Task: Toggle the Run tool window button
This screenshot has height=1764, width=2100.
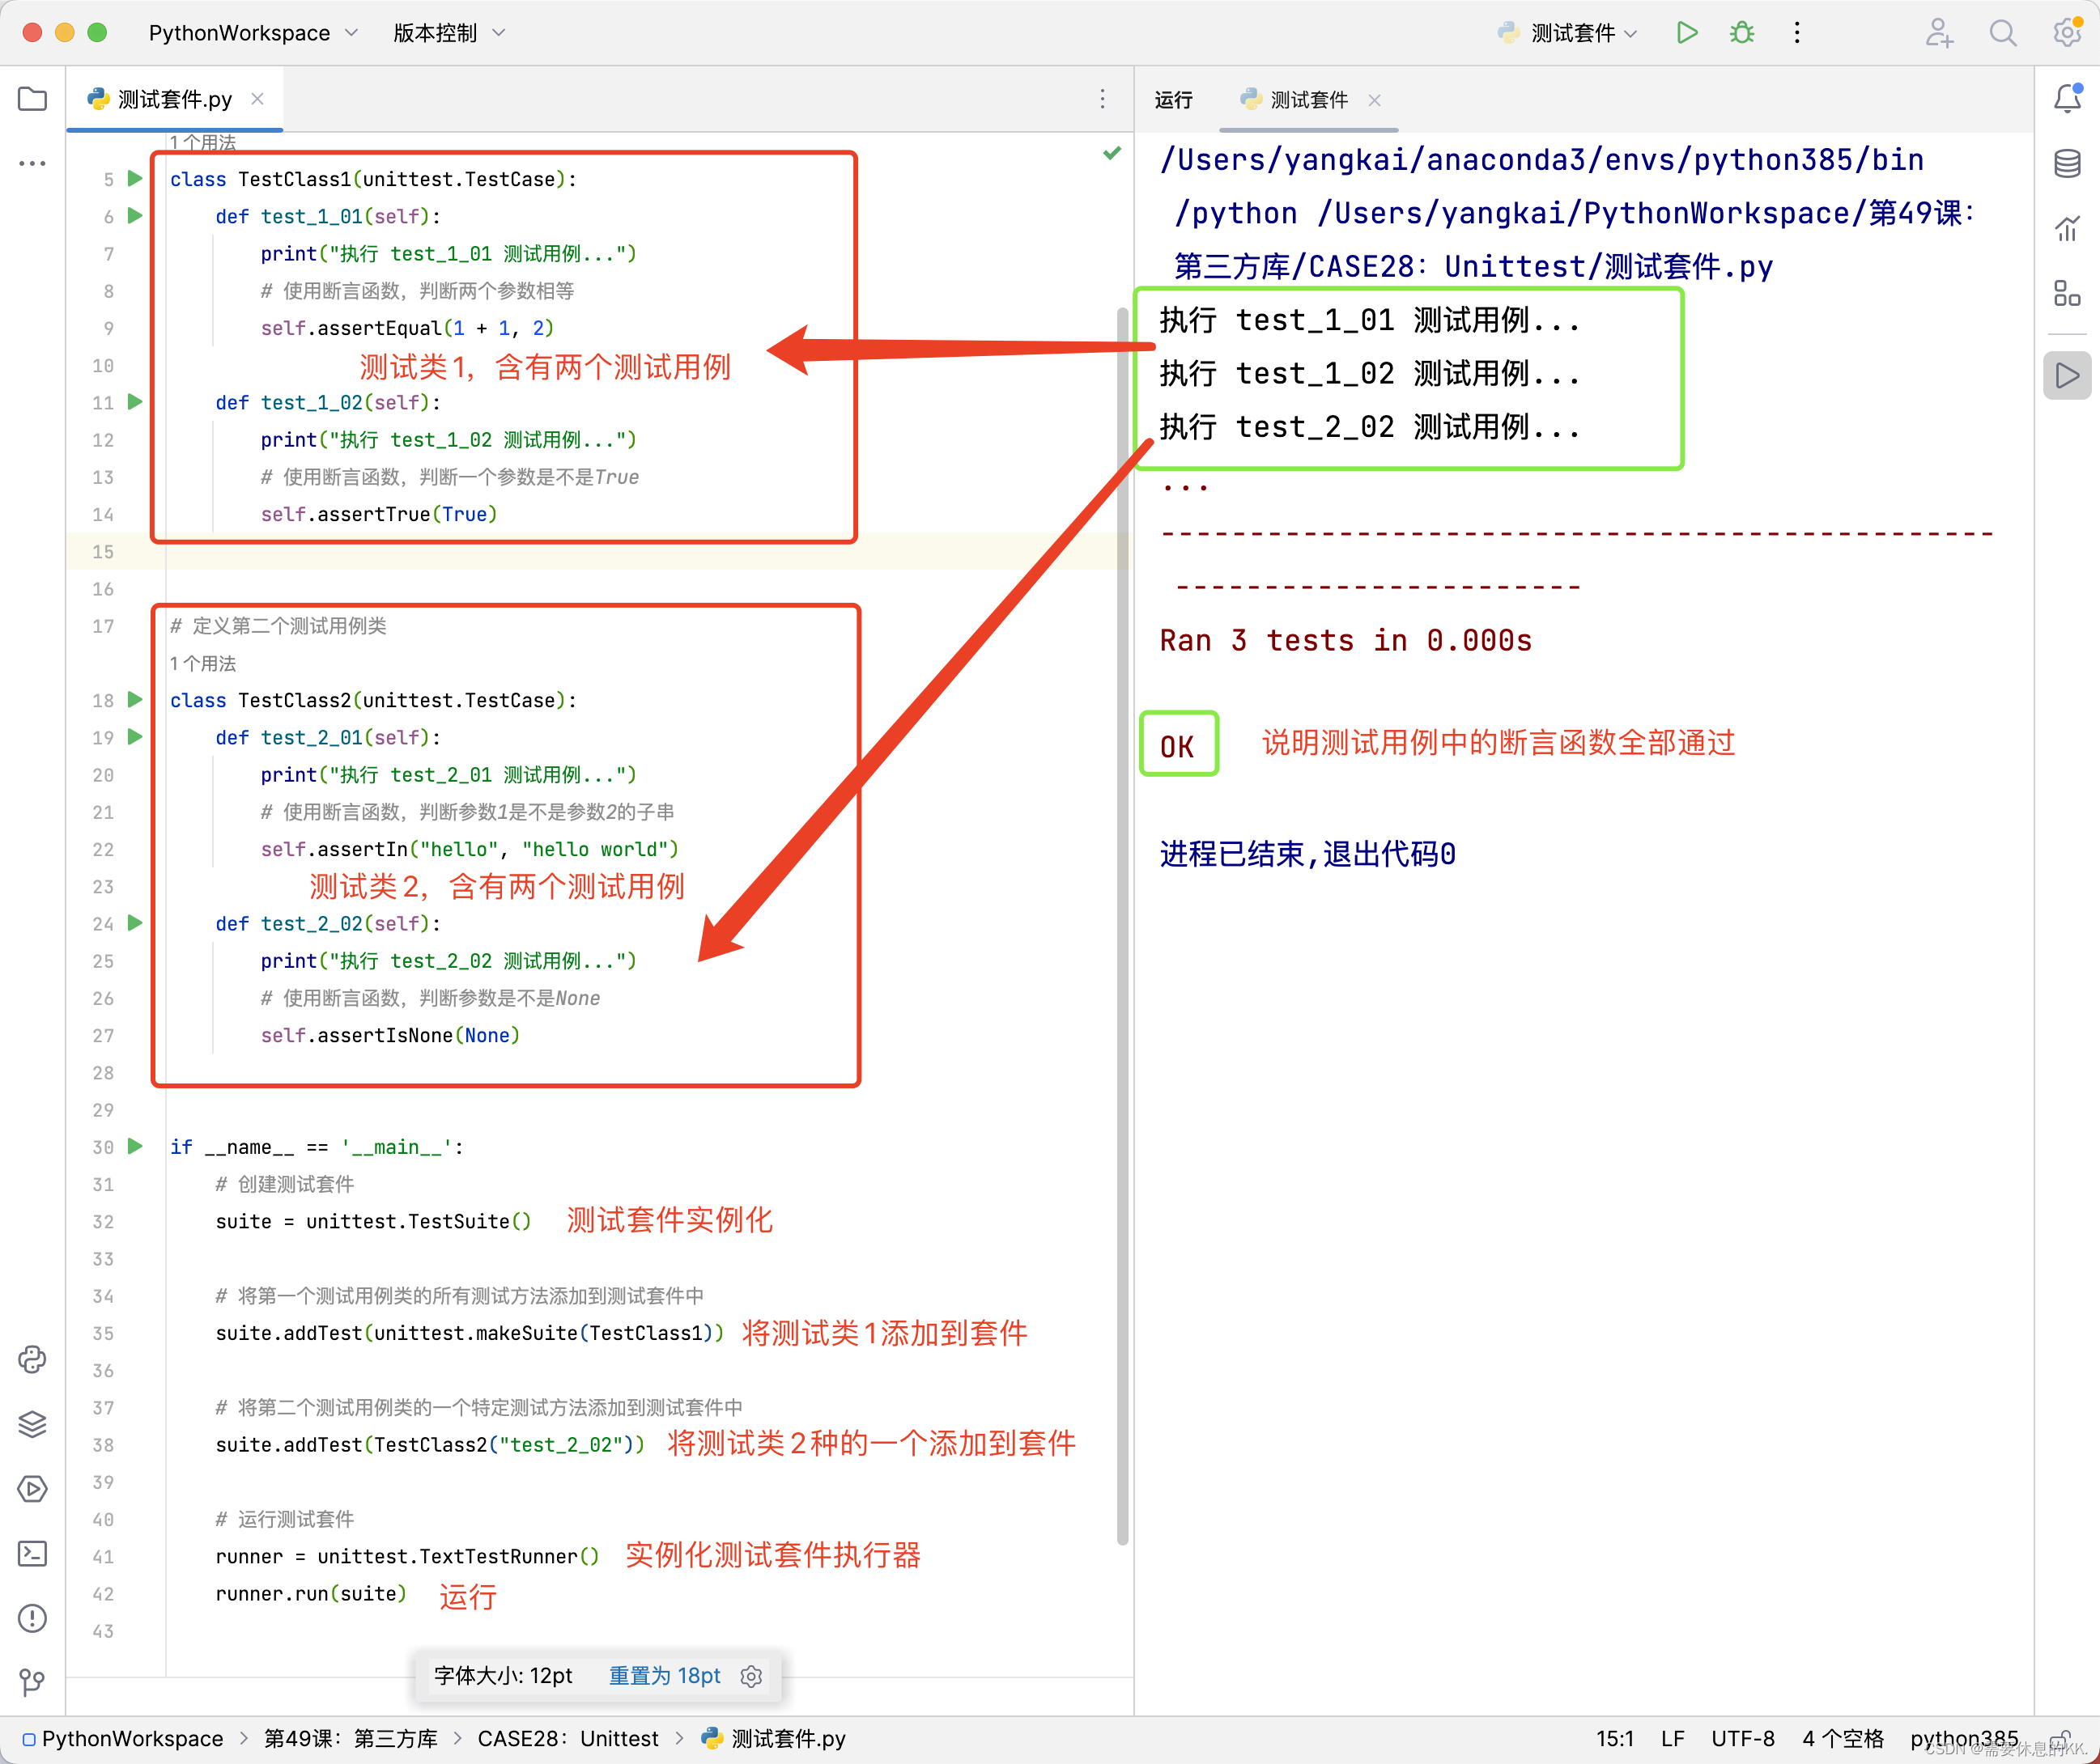Action: [x=2067, y=376]
